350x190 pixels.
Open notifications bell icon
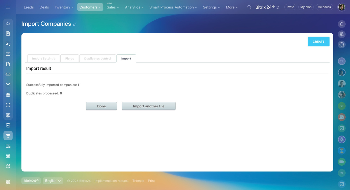pyautogui.click(x=342, y=24)
